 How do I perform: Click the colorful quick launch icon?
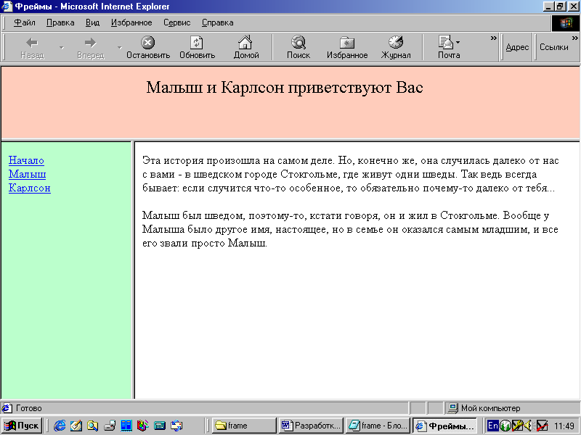click(142, 426)
